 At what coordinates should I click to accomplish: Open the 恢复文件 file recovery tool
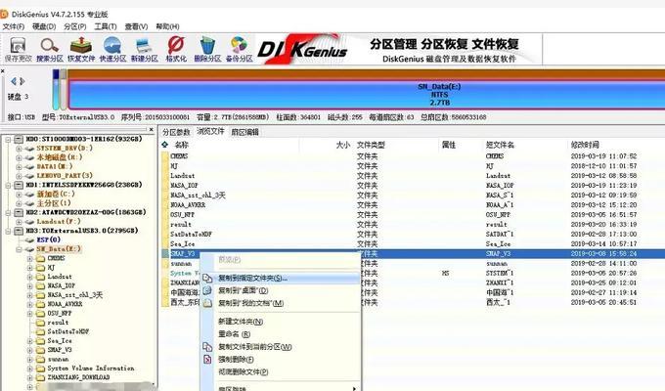[x=81, y=45]
